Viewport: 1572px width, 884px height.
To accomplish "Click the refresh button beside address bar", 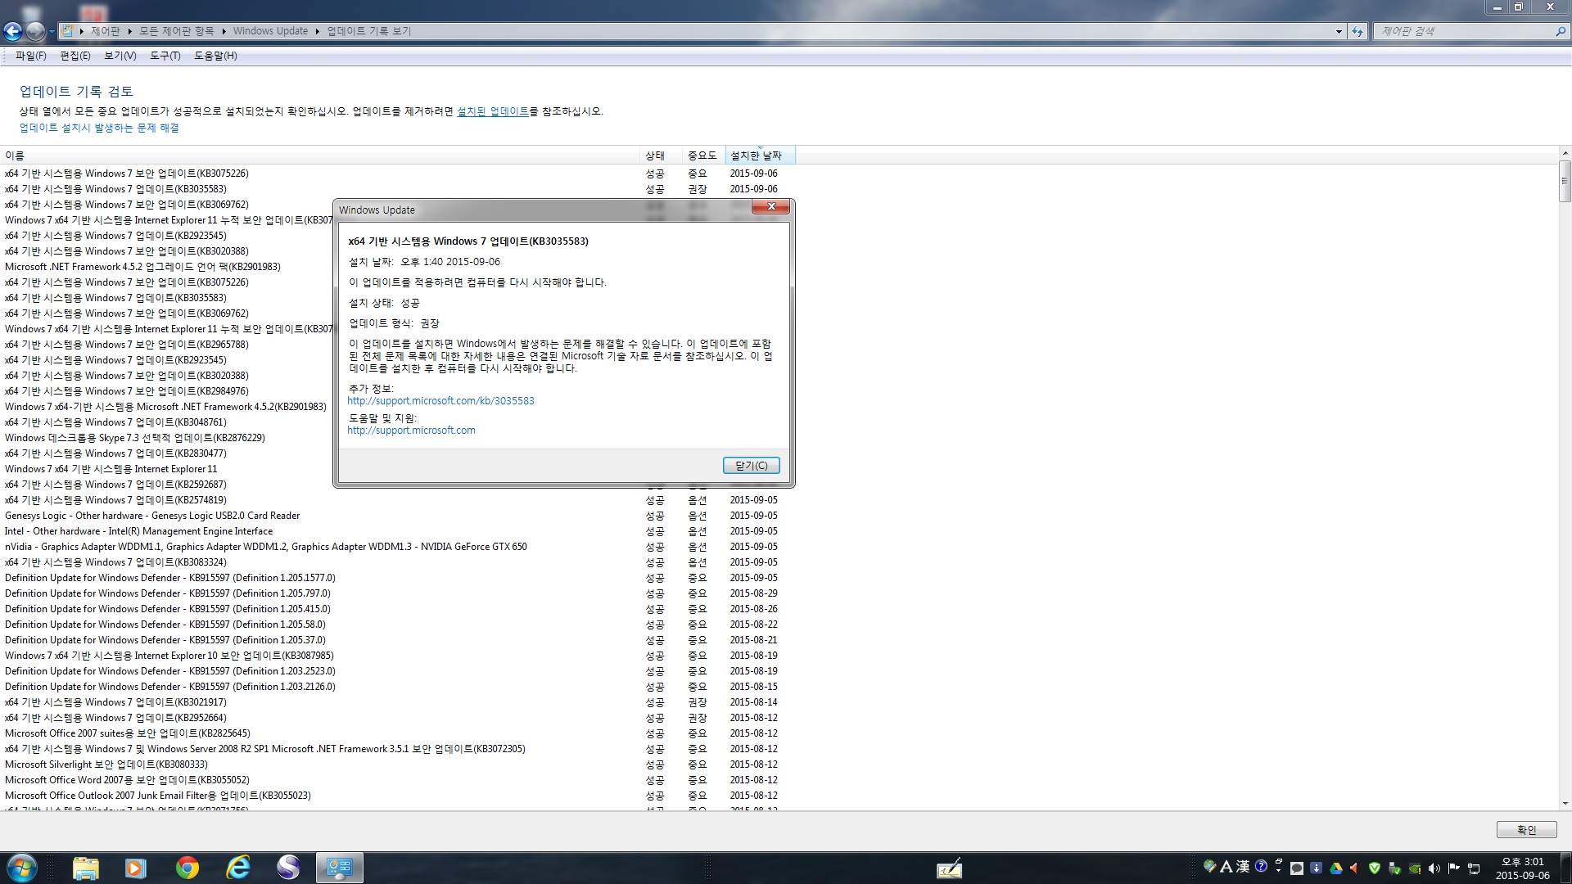I will (1357, 31).
